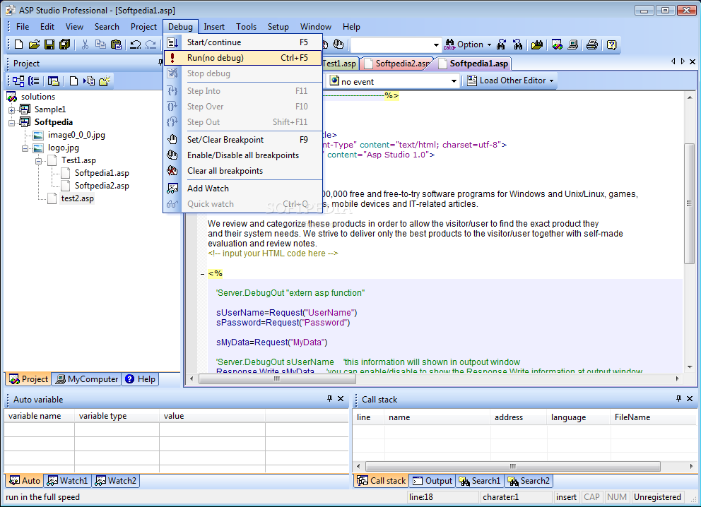Select Softpedia2.asp in the project tree
The width and height of the screenshot is (701, 507).
pyautogui.click(x=102, y=186)
